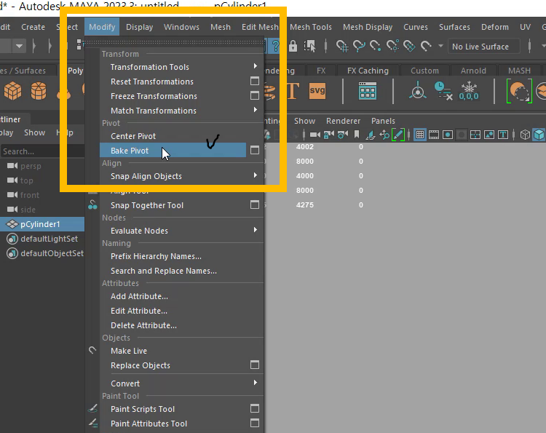Enable snap to points magnet icon

[375, 46]
